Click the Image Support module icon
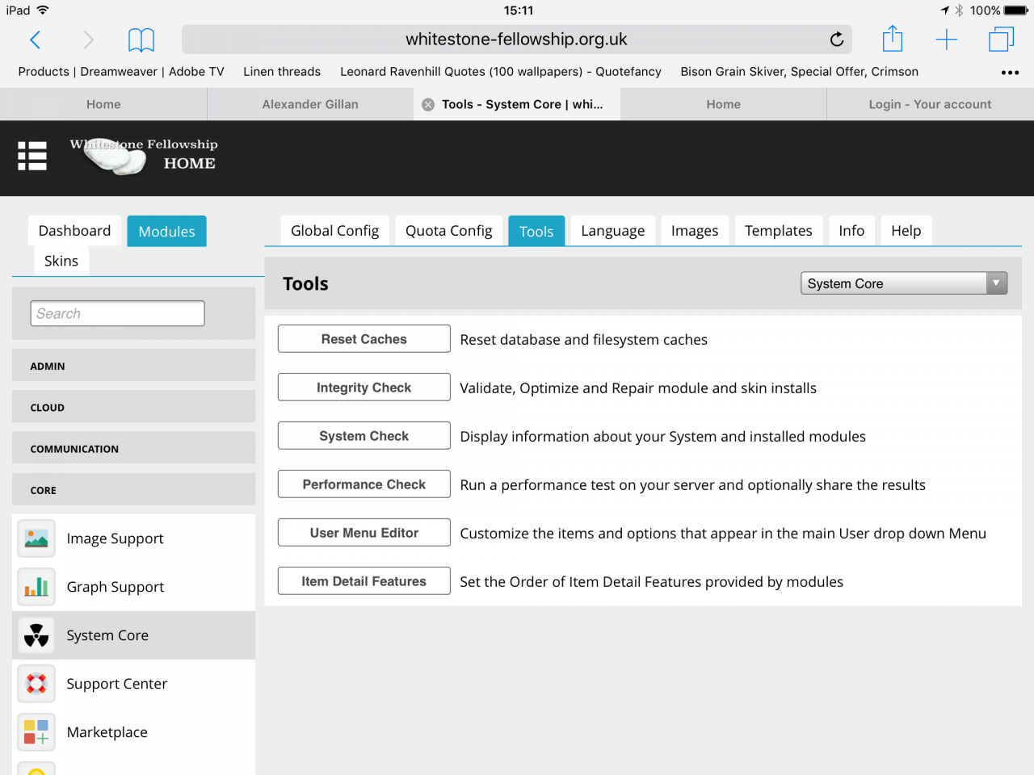This screenshot has height=775, width=1034. pyautogui.click(x=36, y=538)
